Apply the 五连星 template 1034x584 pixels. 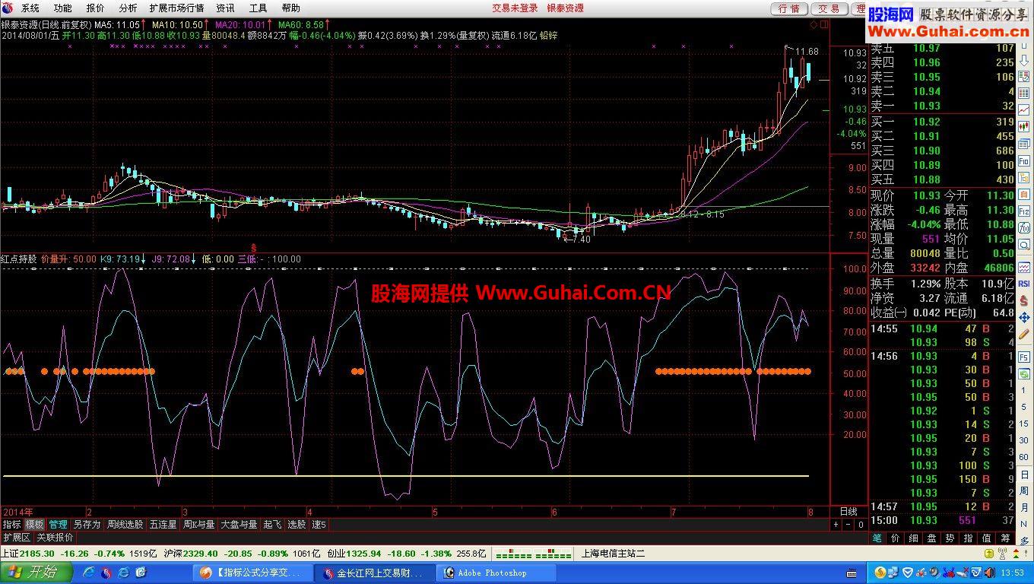point(163,525)
